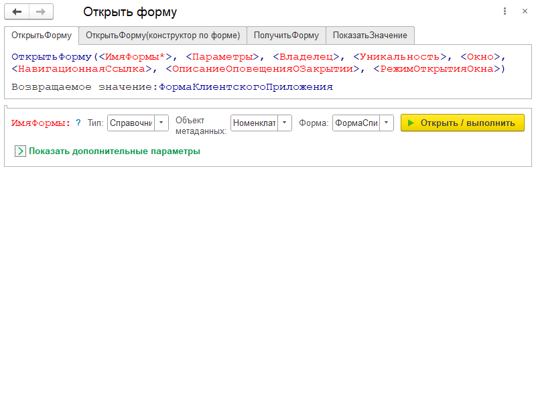Click the <Уникальность> parameter in syntax
Screen dimensions: 536x402
tap(400, 57)
